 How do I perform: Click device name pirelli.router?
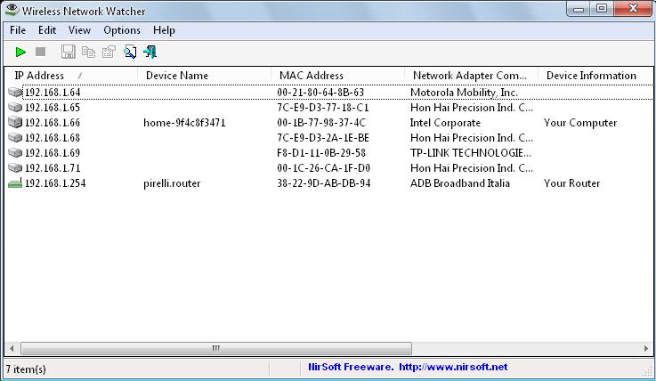coord(172,183)
